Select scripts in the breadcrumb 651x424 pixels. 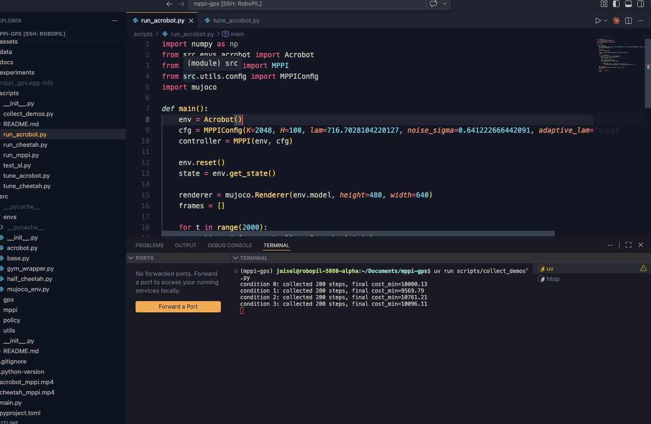click(143, 34)
